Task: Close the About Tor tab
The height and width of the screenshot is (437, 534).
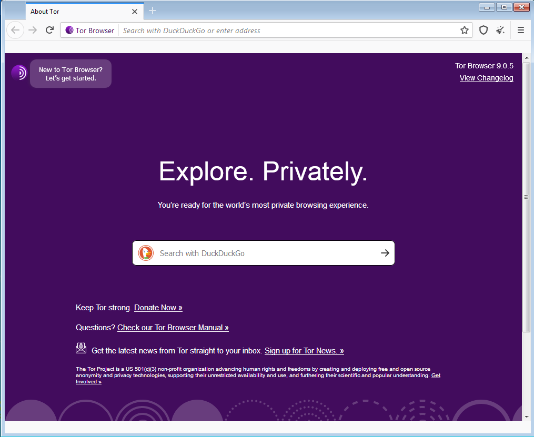Action: 135,12
